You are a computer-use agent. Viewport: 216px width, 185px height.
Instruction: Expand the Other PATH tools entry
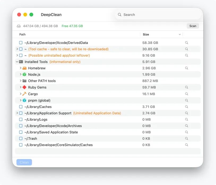click(21, 80)
